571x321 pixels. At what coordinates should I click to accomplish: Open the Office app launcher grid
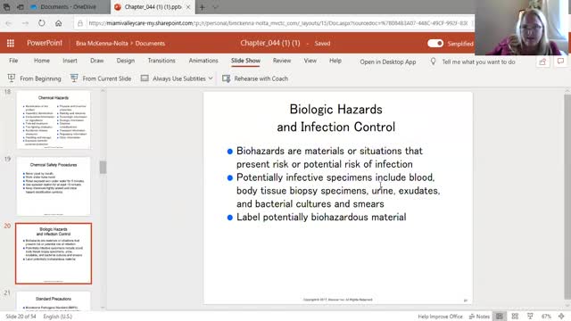10,44
